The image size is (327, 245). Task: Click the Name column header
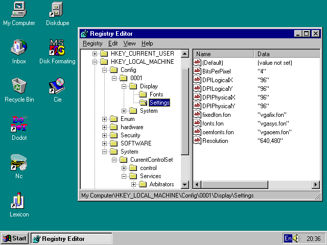click(x=223, y=54)
